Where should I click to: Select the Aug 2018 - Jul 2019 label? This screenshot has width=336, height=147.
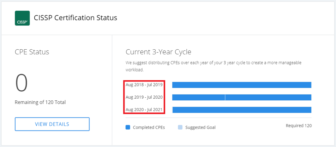point(144,85)
